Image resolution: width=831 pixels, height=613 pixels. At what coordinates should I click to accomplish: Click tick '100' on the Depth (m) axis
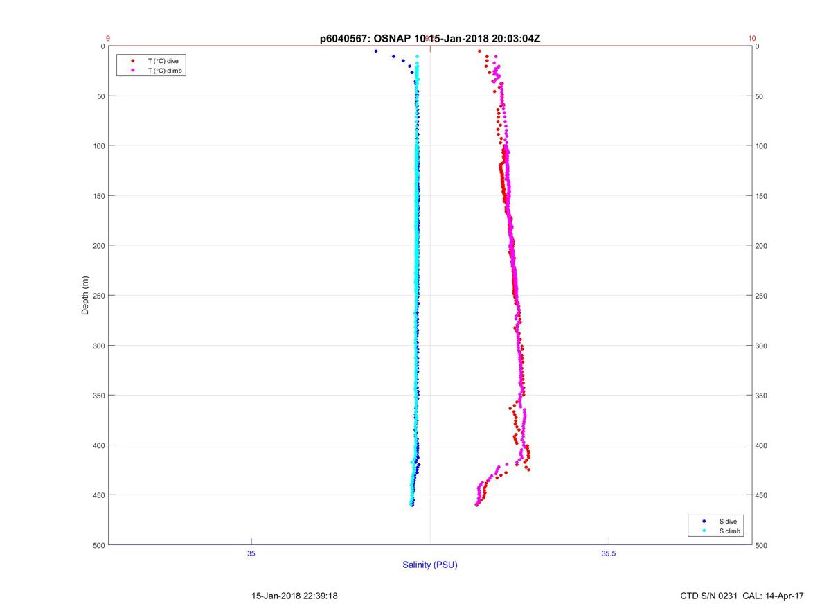98,146
